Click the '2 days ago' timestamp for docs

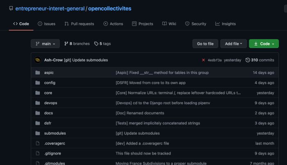[264, 113]
